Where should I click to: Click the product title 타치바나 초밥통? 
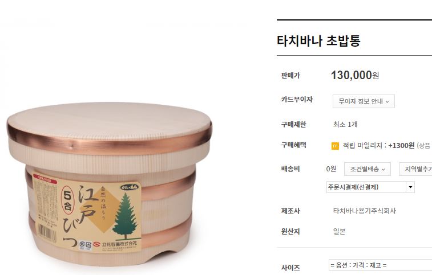coord(318,40)
